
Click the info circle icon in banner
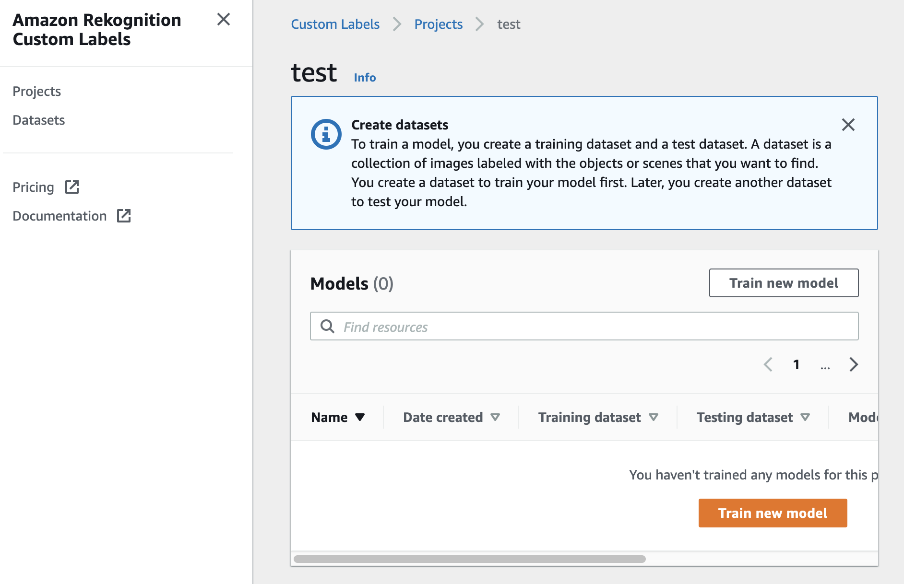pos(326,134)
